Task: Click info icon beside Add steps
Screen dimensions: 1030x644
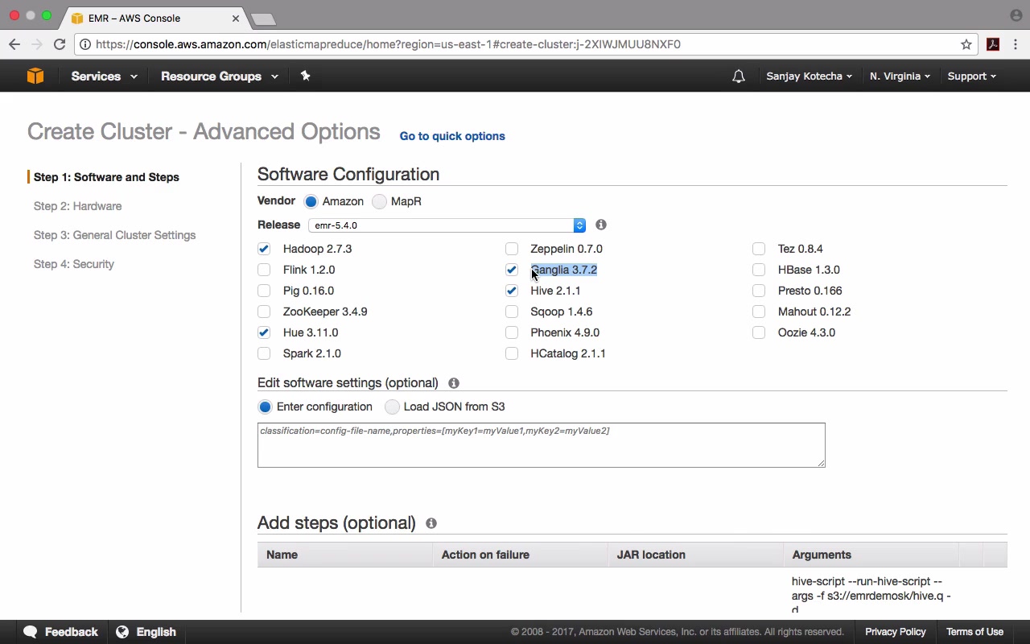Action: click(431, 523)
